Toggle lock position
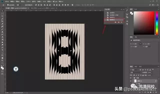 [x=138, y=75]
